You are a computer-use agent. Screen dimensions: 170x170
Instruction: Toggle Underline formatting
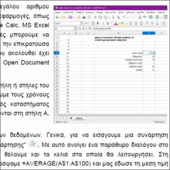tap(108, 23)
